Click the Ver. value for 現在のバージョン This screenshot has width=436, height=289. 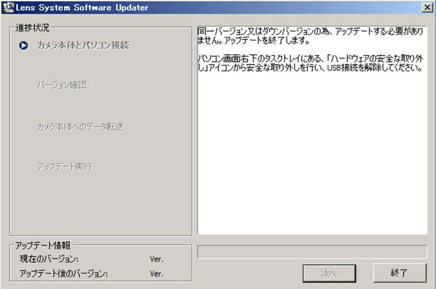(157, 259)
